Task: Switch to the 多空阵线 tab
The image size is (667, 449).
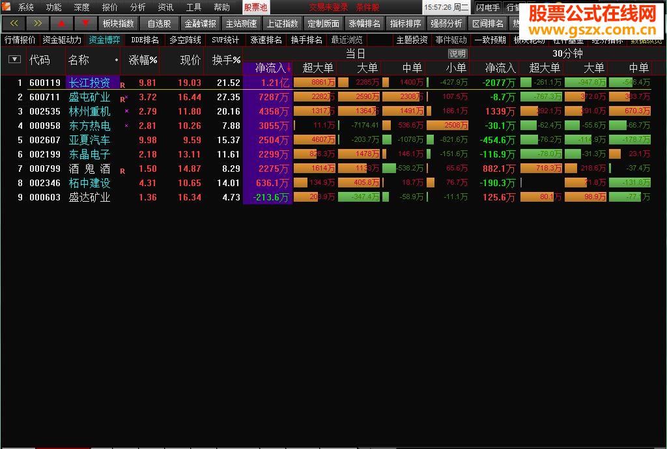Action: pyautogui.click(x=185, y=40)
